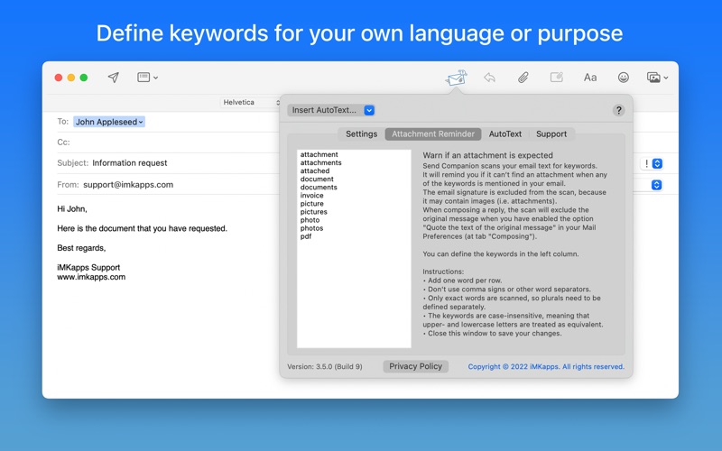
Task: Open the Helvetica font selector
Action: point(251,102)
